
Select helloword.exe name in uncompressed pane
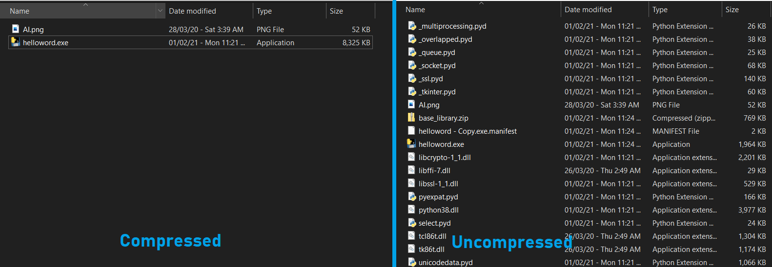coord(441,144)
